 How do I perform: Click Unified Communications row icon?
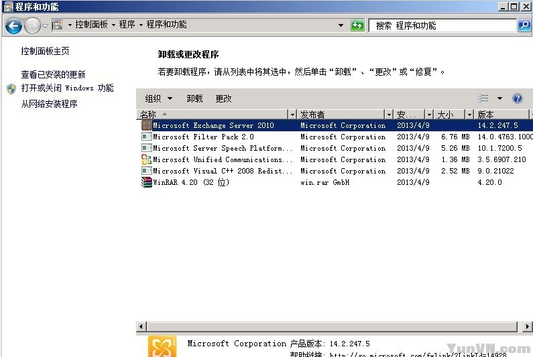click(147, 159)
